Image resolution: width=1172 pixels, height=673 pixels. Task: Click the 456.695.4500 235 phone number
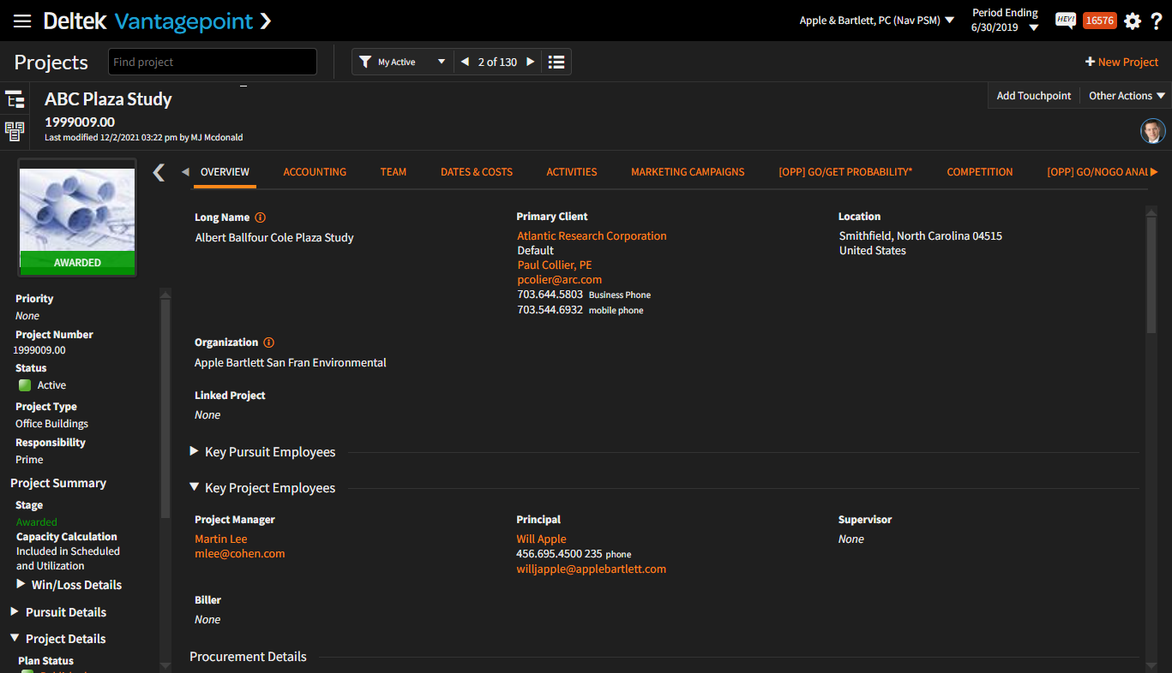click(559, 553)
